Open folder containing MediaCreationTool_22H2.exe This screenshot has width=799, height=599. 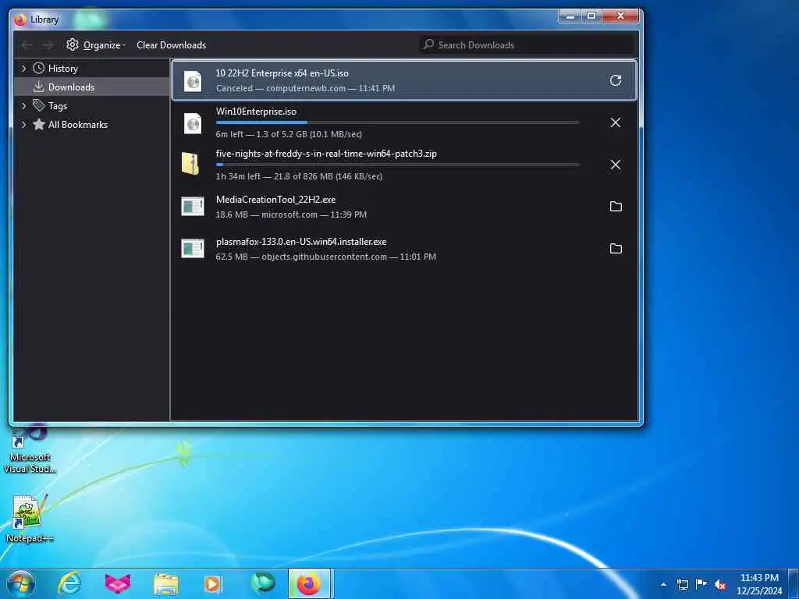616,206
